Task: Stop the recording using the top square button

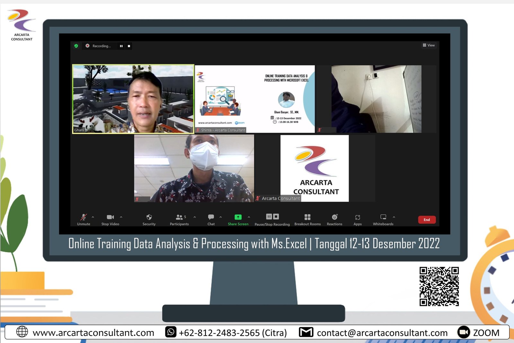Action: click(129, 46)
